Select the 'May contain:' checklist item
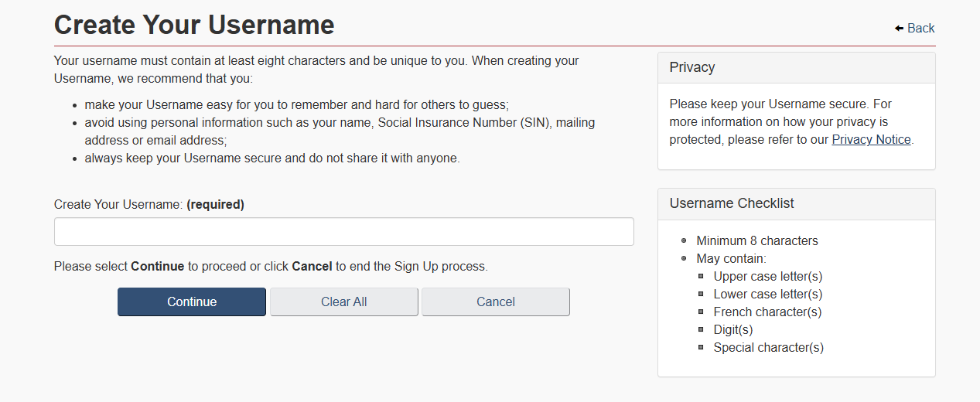Viewport: 980px width, 402px height. (x=731, y=258)
